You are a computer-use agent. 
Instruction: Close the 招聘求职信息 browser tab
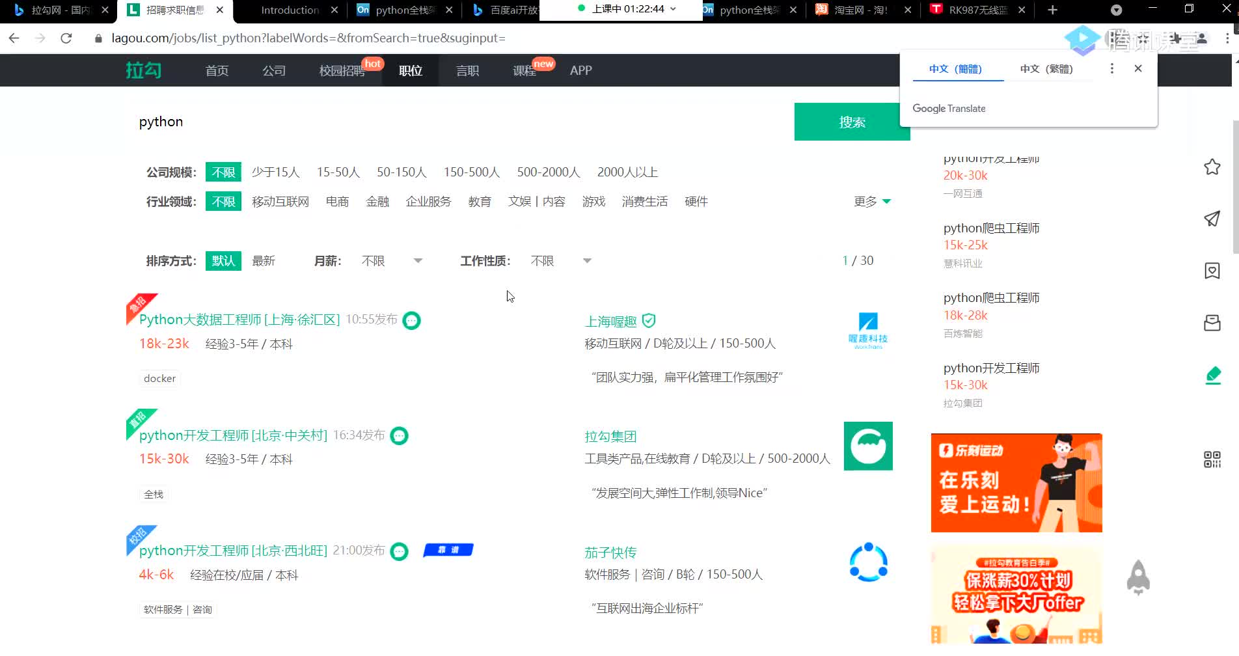tap(220, 10)
